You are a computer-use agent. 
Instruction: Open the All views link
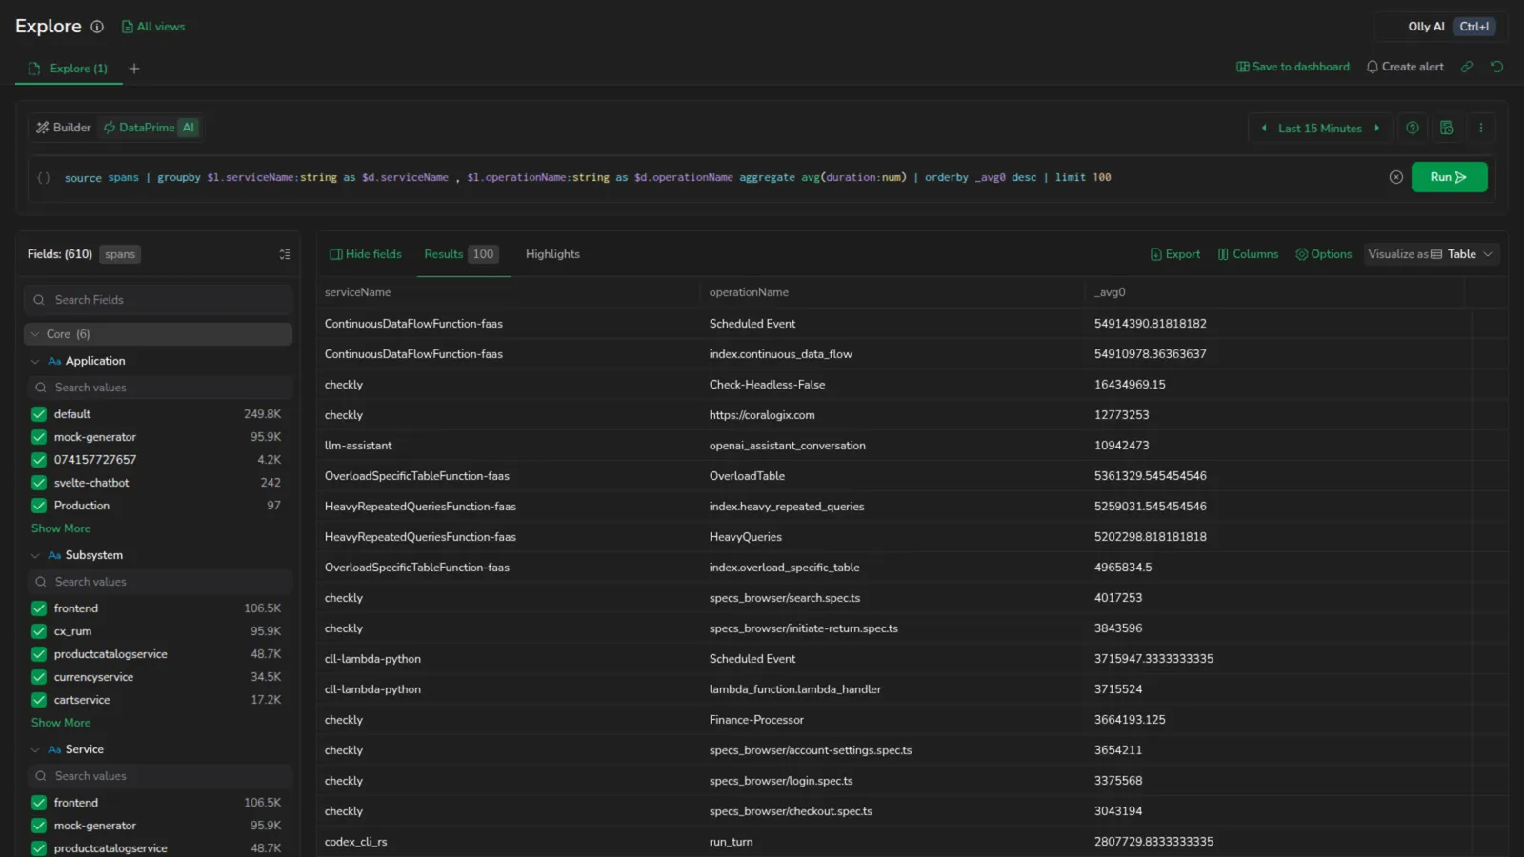pyautogui.click(x=153, y=27)
